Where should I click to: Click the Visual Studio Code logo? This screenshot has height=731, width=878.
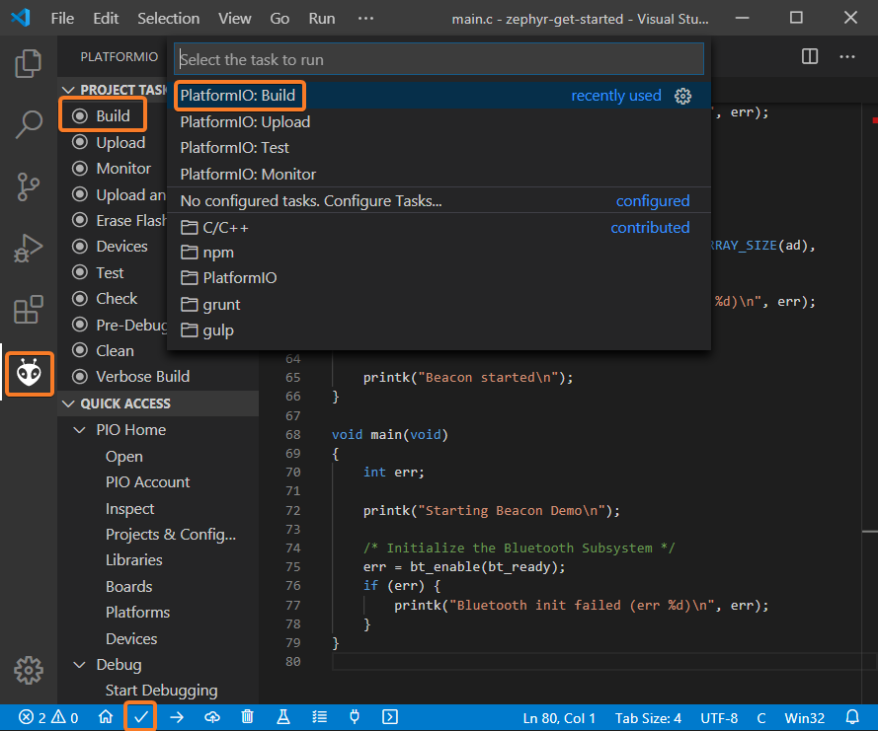(x=21, y=18)
